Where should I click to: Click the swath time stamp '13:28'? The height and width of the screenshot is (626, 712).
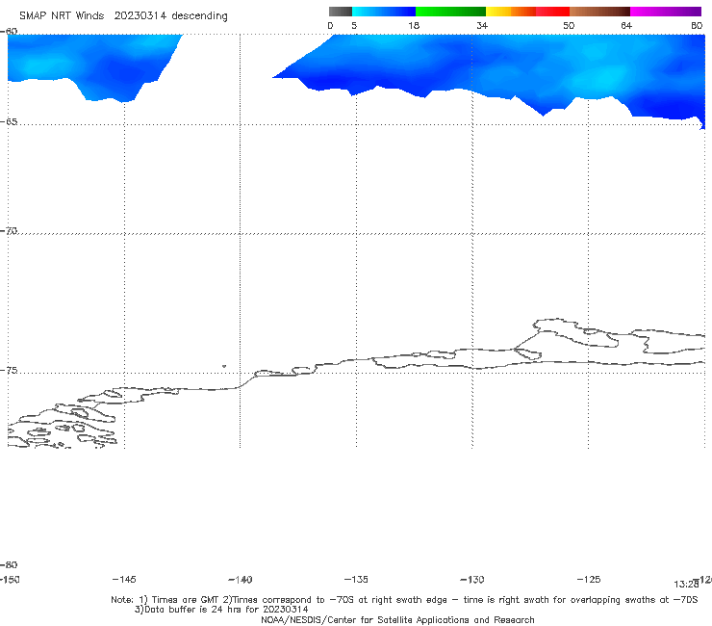point(686,585)
